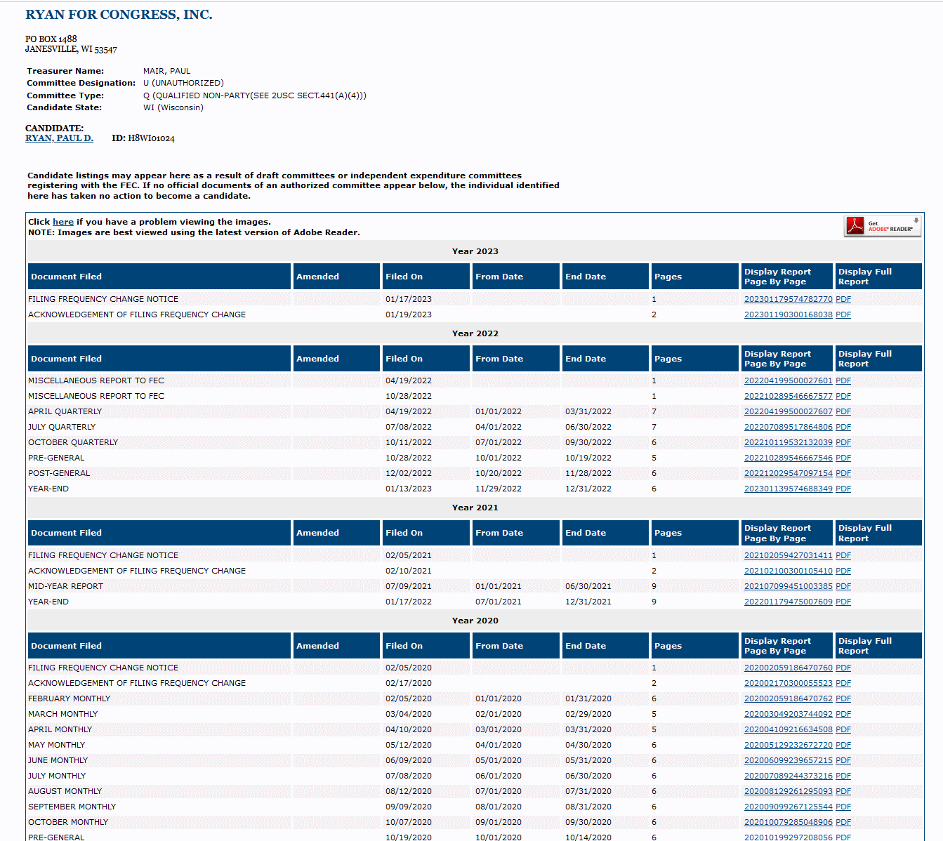Open PDF for 2022 October Quarterly
This screenshot has width=943, height=841.
[843, 442]
